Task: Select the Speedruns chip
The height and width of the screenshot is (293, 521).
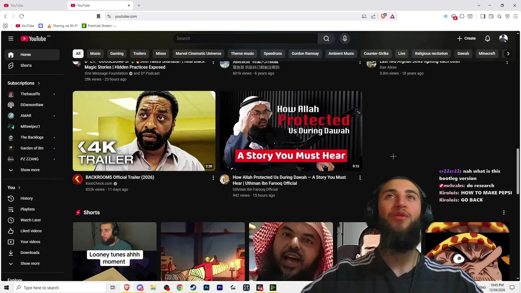Action: 273,53
